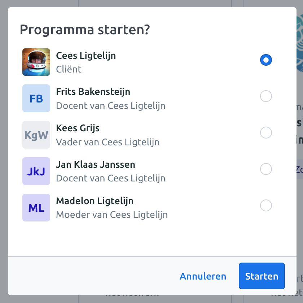Click the ML initials avatar

click(x=36, y=207)
